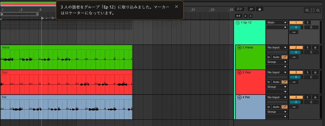Viewport: 325px width, 126px height.
Task: Open the empty dropdown below Main on Ep 12
Action: pos(277,27)
